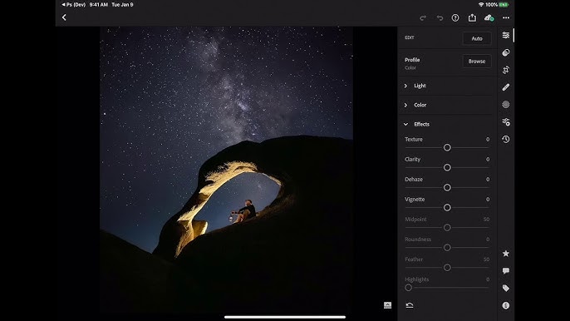Image resolution: width=570 pixels, height=321 pixels.
Task: Click the EDIT panel heading
Action: click(x=410, y=37)
